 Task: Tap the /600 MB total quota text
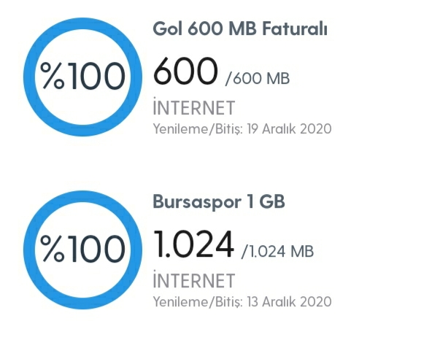[x=257, y=79]
